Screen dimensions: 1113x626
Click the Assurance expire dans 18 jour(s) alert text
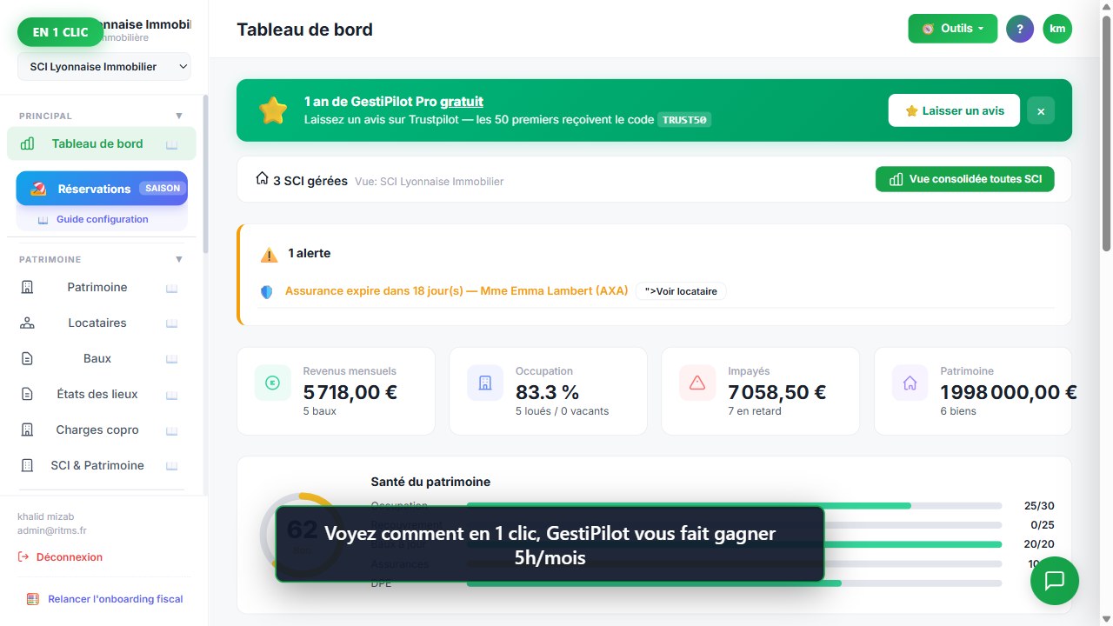457,291
